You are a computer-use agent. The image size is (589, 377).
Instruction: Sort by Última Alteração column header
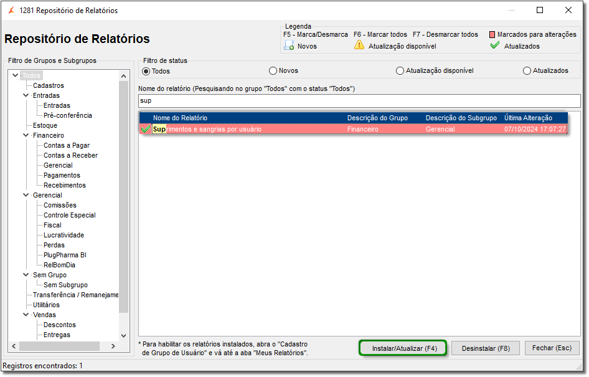point(528,118)
